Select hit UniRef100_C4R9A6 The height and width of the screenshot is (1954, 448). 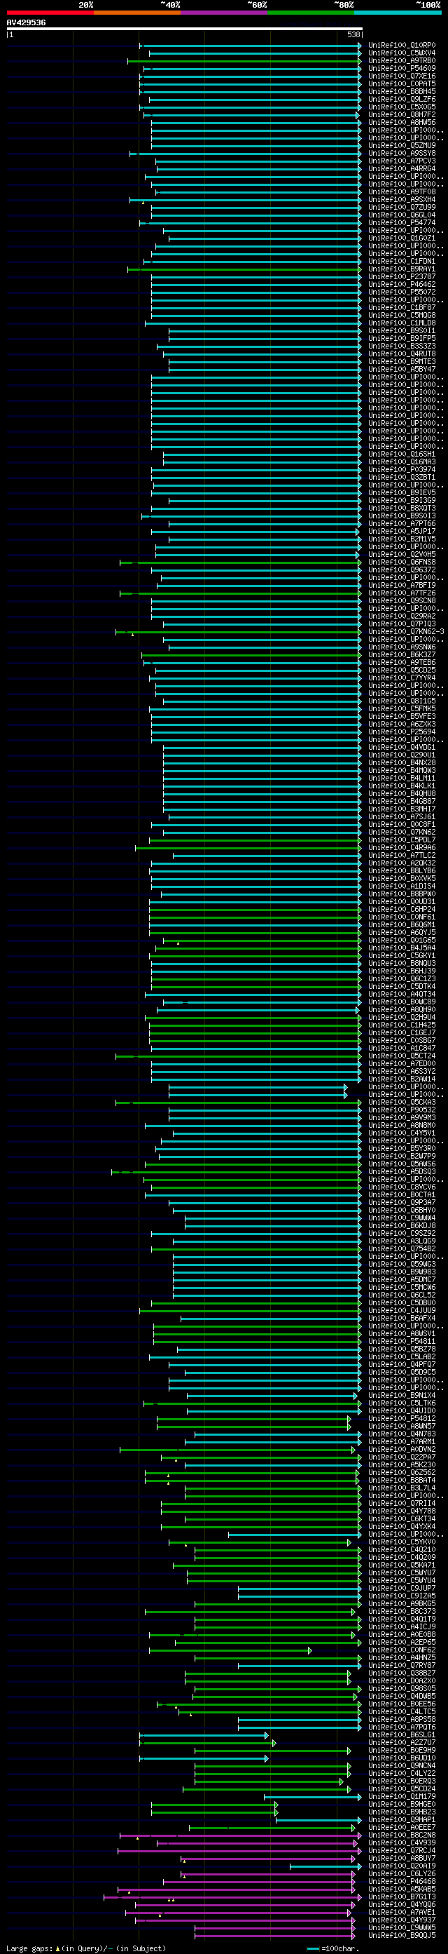click(x=402, y=847)
